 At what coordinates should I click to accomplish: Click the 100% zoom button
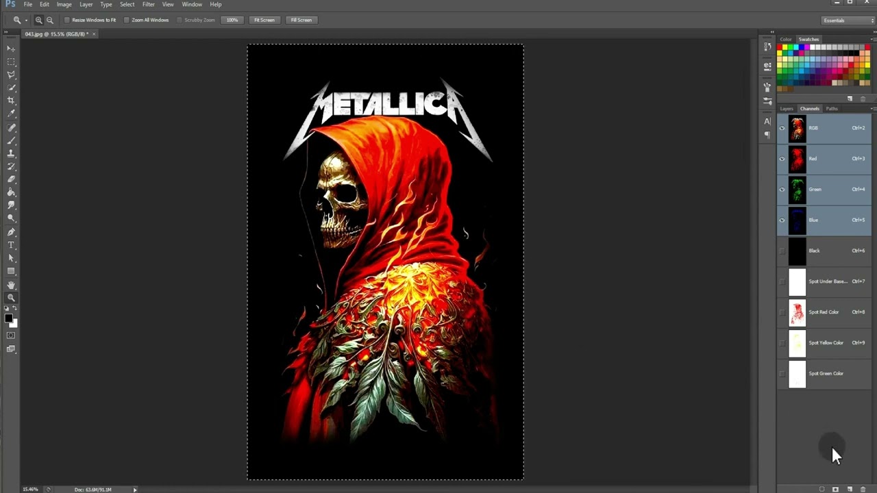click(x=232, y=20)
